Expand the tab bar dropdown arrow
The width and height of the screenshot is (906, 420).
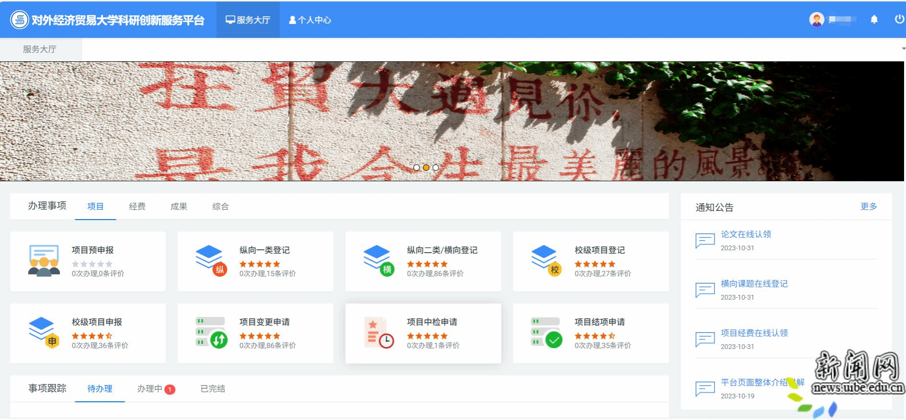[903, 49]
